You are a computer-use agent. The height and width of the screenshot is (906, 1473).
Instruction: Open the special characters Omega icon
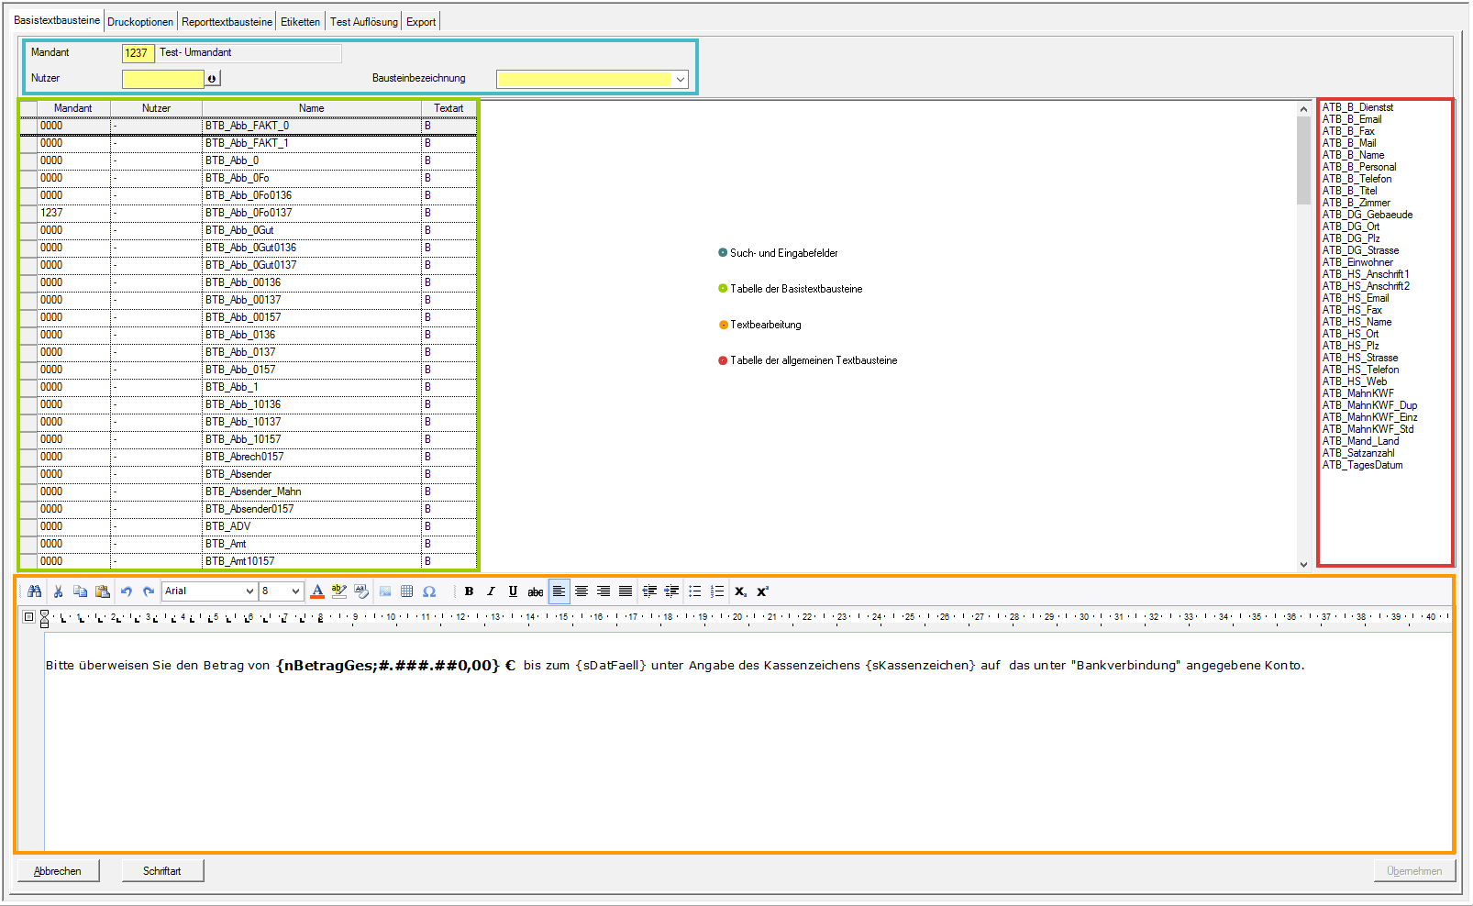click(429, 591)
